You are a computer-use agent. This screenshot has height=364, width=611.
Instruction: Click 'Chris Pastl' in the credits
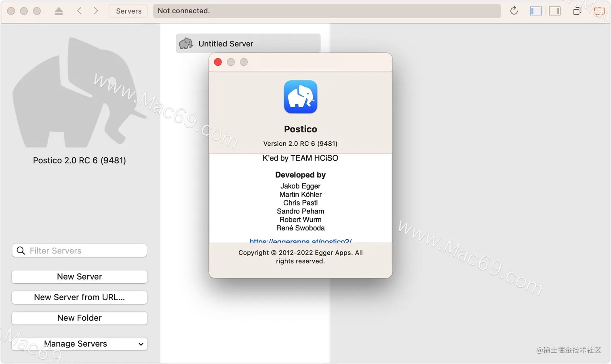tap(301, 203)
